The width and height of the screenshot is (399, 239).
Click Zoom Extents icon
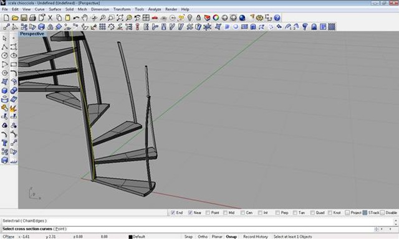[120, 18]
